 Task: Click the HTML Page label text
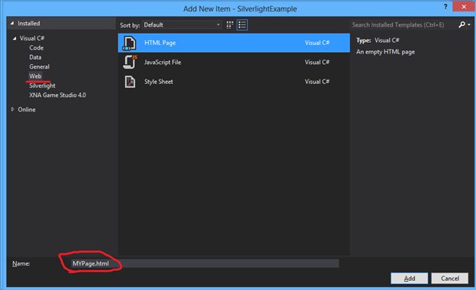pyautogui.click(x=160, y=43)
